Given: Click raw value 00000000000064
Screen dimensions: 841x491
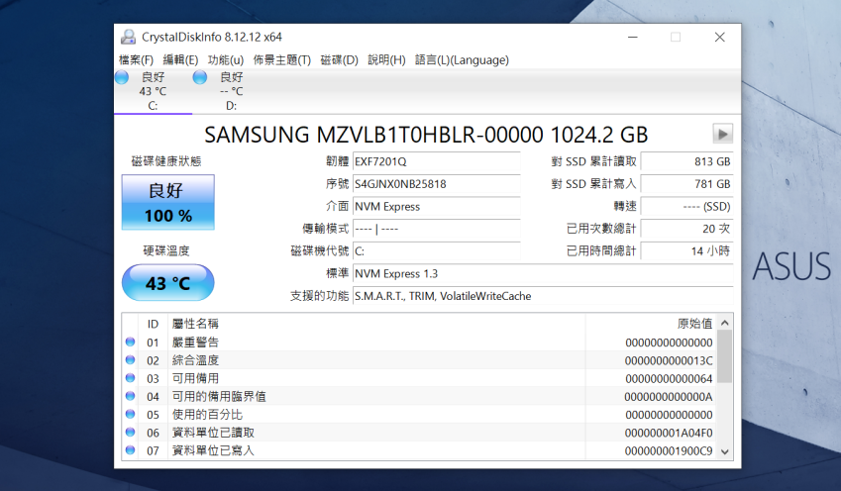Looking at the screenshot, I should pyautogui.click(x=669, y=379).
